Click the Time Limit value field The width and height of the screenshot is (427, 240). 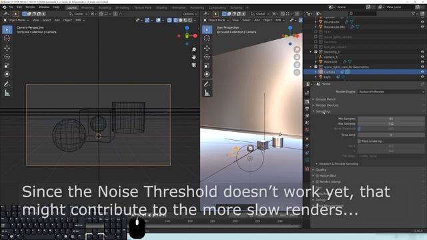click(391, 135)
